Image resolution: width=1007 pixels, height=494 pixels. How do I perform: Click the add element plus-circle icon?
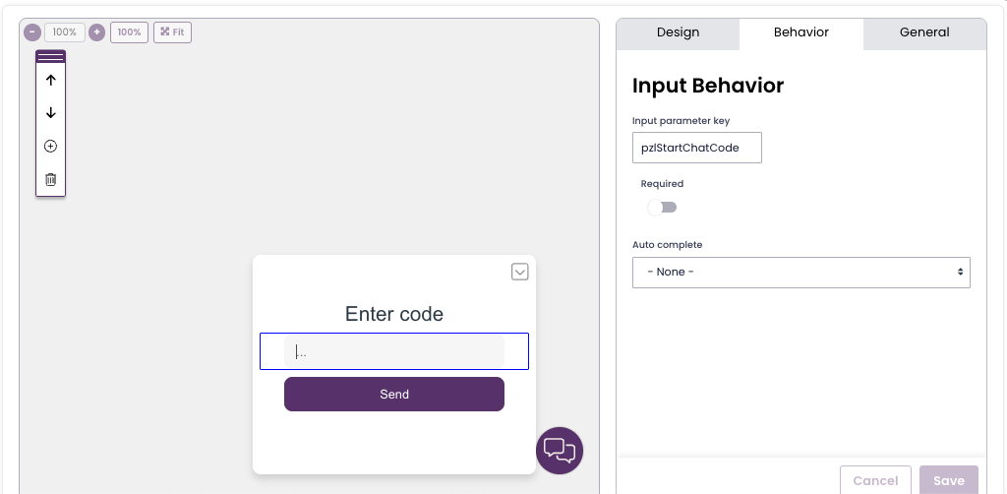click(x=51, y=147)
